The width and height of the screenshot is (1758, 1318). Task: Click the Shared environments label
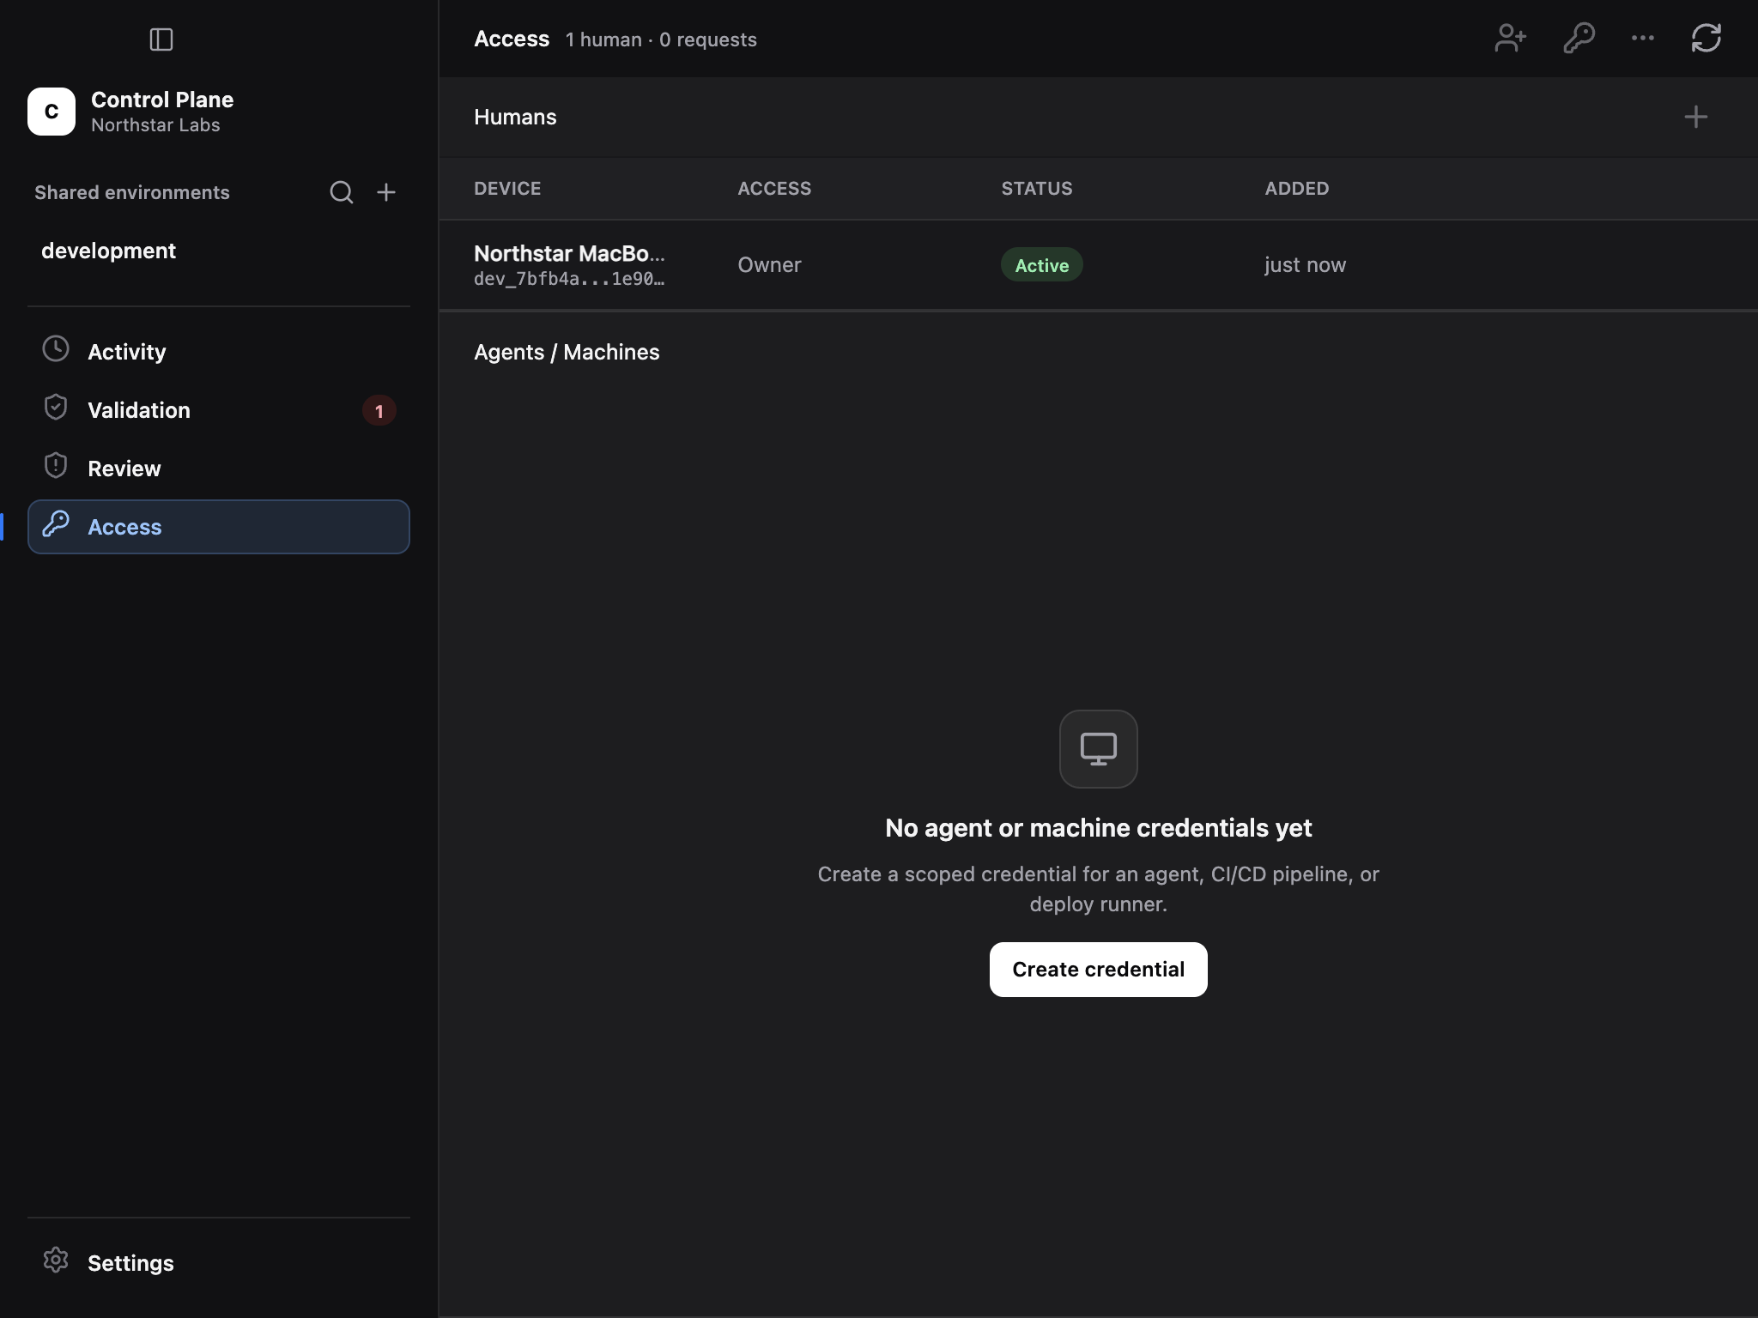point(132,192)
